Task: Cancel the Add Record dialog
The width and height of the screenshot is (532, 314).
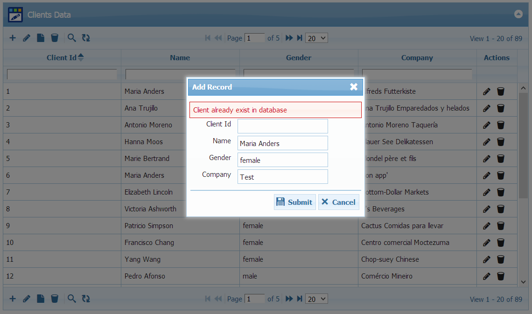Action: [x=338, y=202]
